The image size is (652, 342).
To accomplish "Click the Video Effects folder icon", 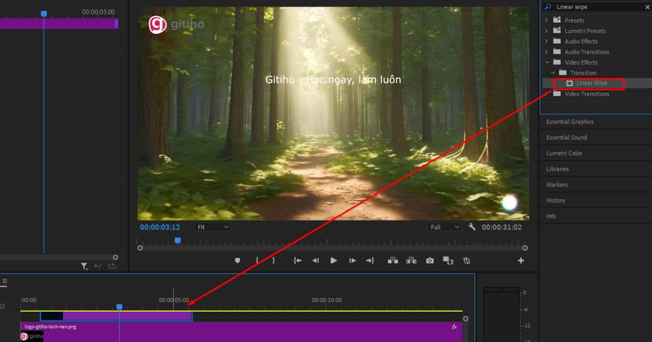I will pos(557,62).
